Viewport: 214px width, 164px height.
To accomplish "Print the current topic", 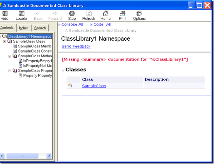I will coord(123,14).
